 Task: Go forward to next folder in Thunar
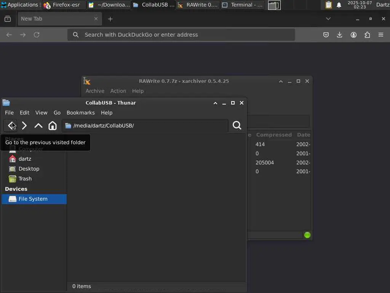[x=24, y=126]
